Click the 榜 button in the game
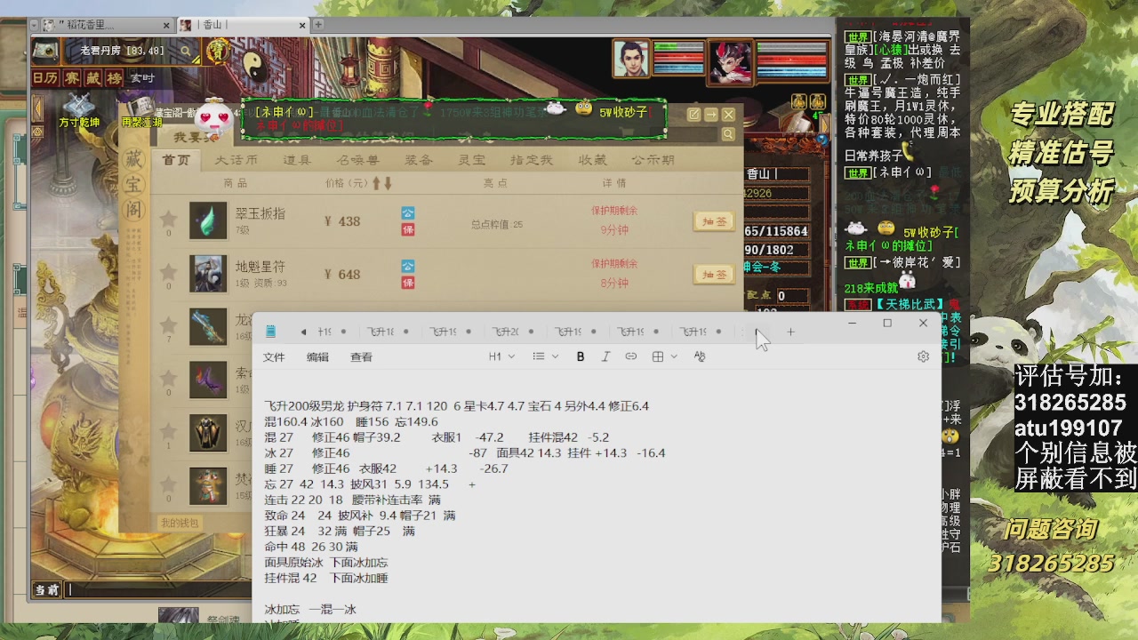The height and width of the screenshot is (640, 1138). [115, 78]
